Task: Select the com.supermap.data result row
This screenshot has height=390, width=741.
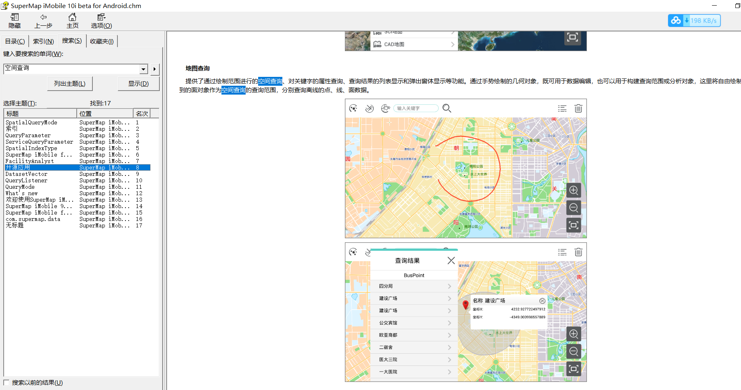Action: click(x=77, y=219)
